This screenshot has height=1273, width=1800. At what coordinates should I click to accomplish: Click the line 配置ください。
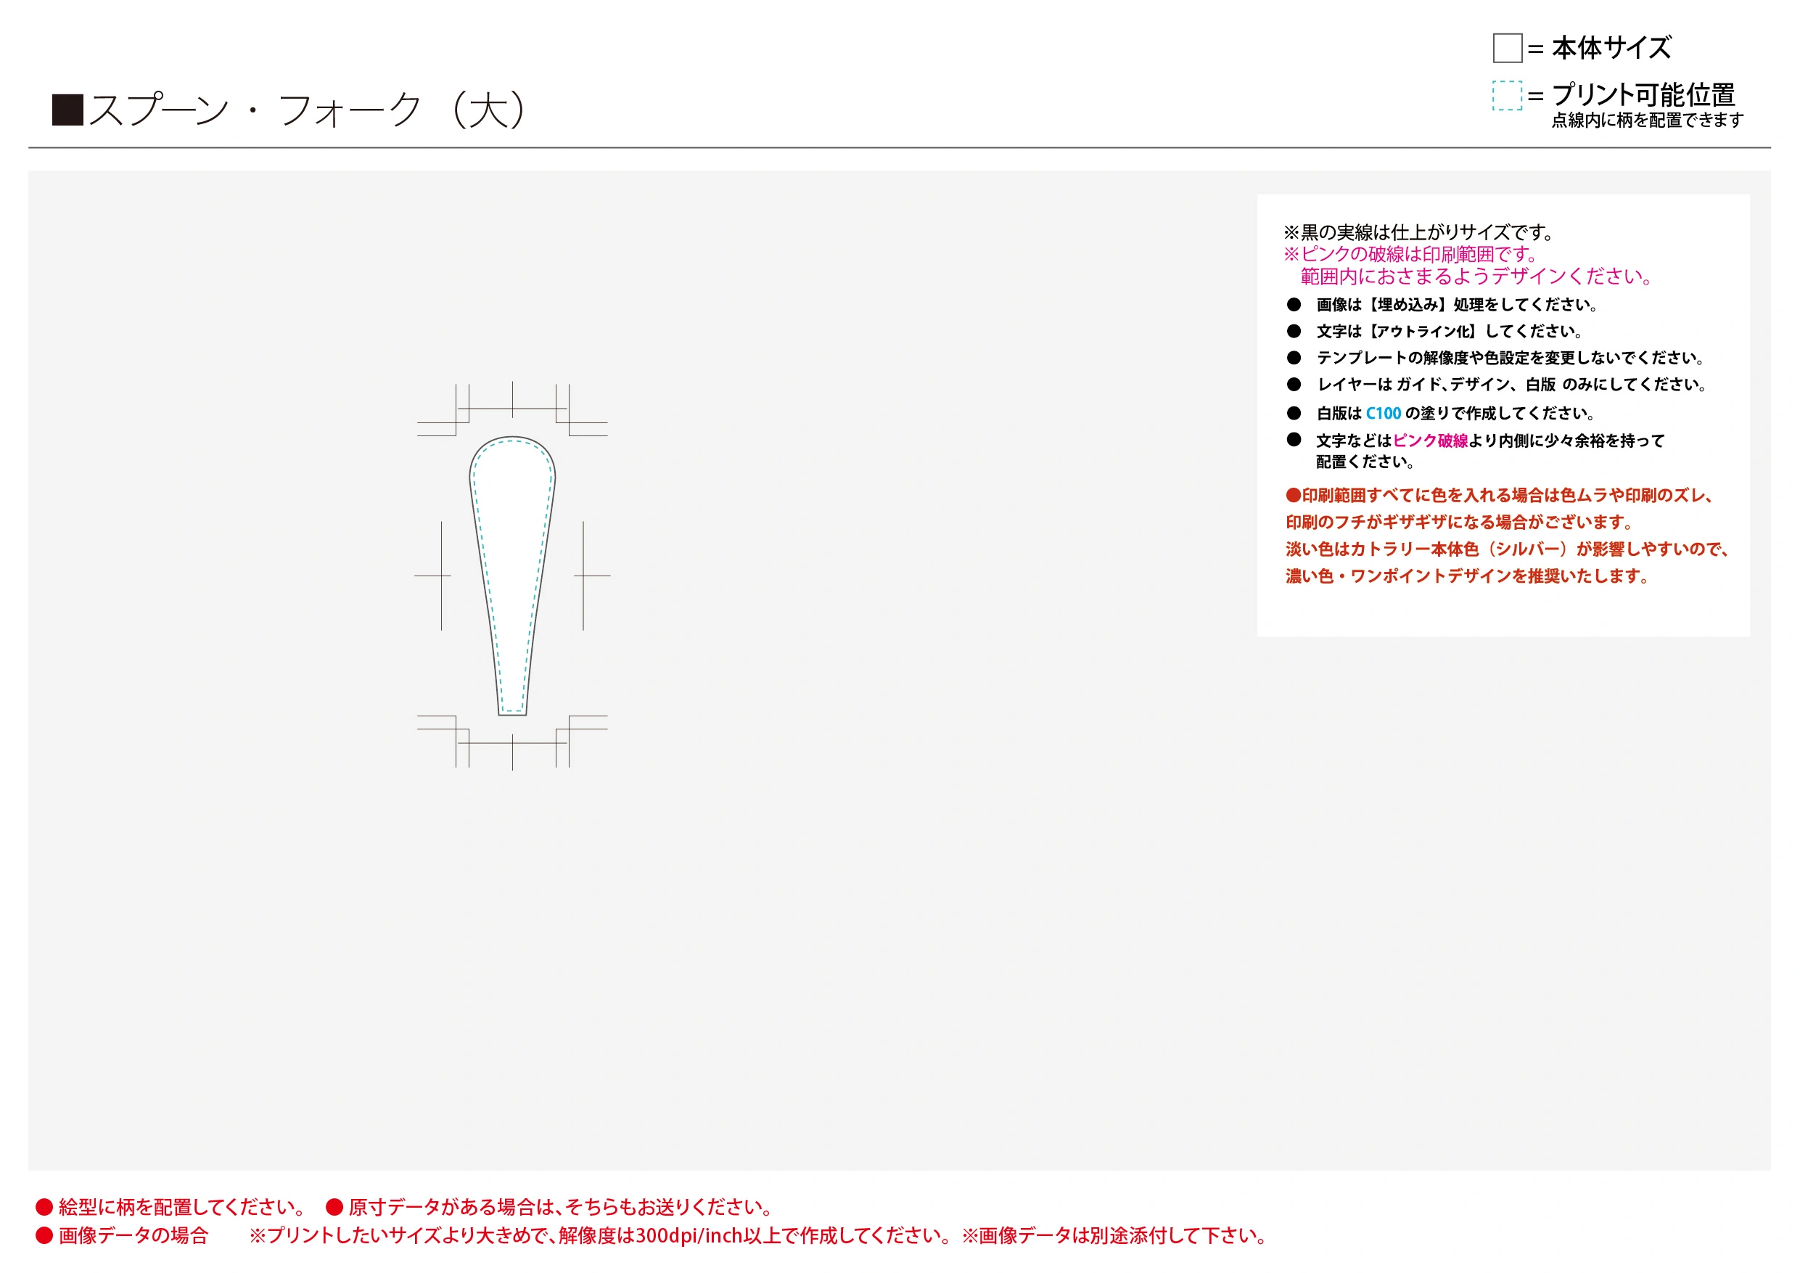tap(1365, 461)
